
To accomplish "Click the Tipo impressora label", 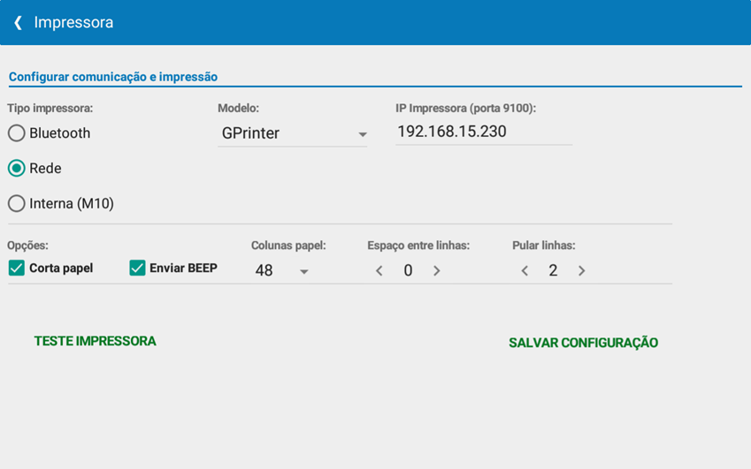I will (x=50, y=108).
